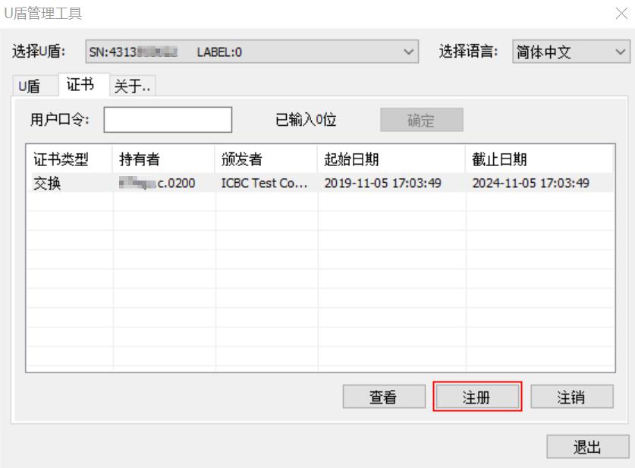Click the highlighted 注册 register button
635x468 pixels.
478,397
